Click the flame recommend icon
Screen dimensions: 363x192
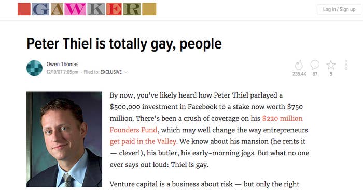(299, 65)
